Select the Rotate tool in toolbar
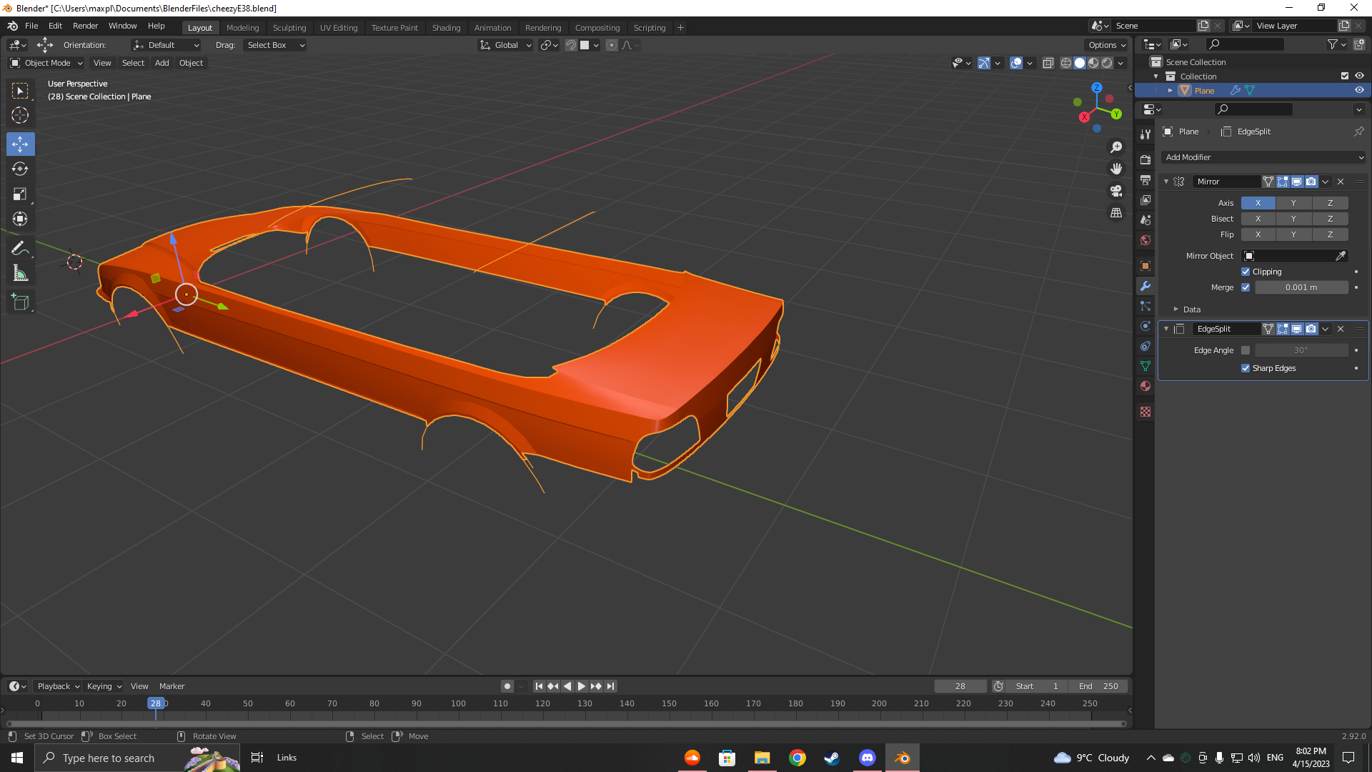 point(20,169)
